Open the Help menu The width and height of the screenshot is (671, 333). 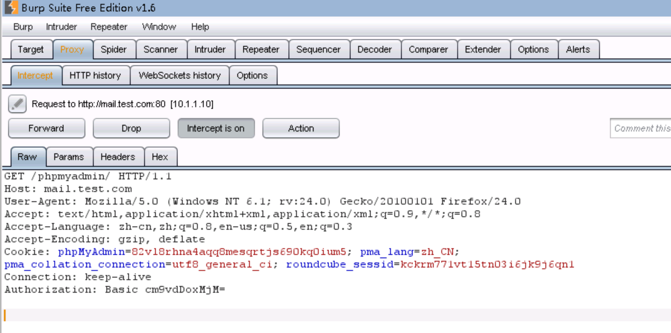point(200,27)
